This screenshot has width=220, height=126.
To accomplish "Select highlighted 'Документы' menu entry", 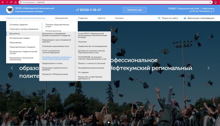I will point(23,33).
